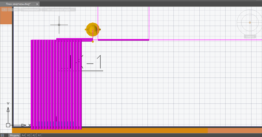Image resolution: width=262 pixels, height=137 pixels.
Task: Switch to the Модель tab
Action: click(14, 135)
